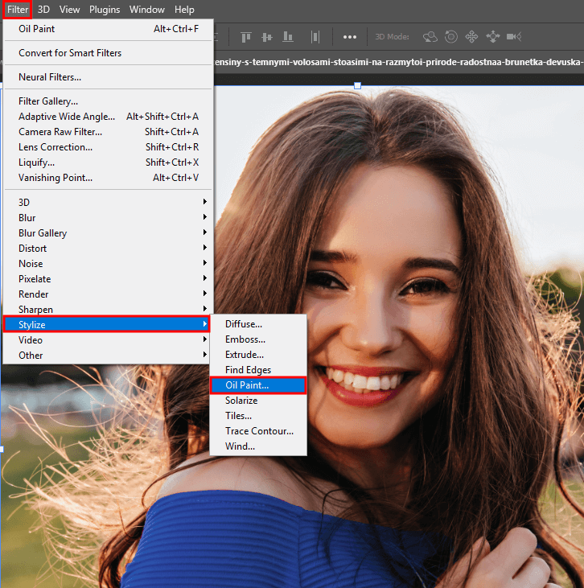Open the Filter menu
584x588 pixels.
17,10
